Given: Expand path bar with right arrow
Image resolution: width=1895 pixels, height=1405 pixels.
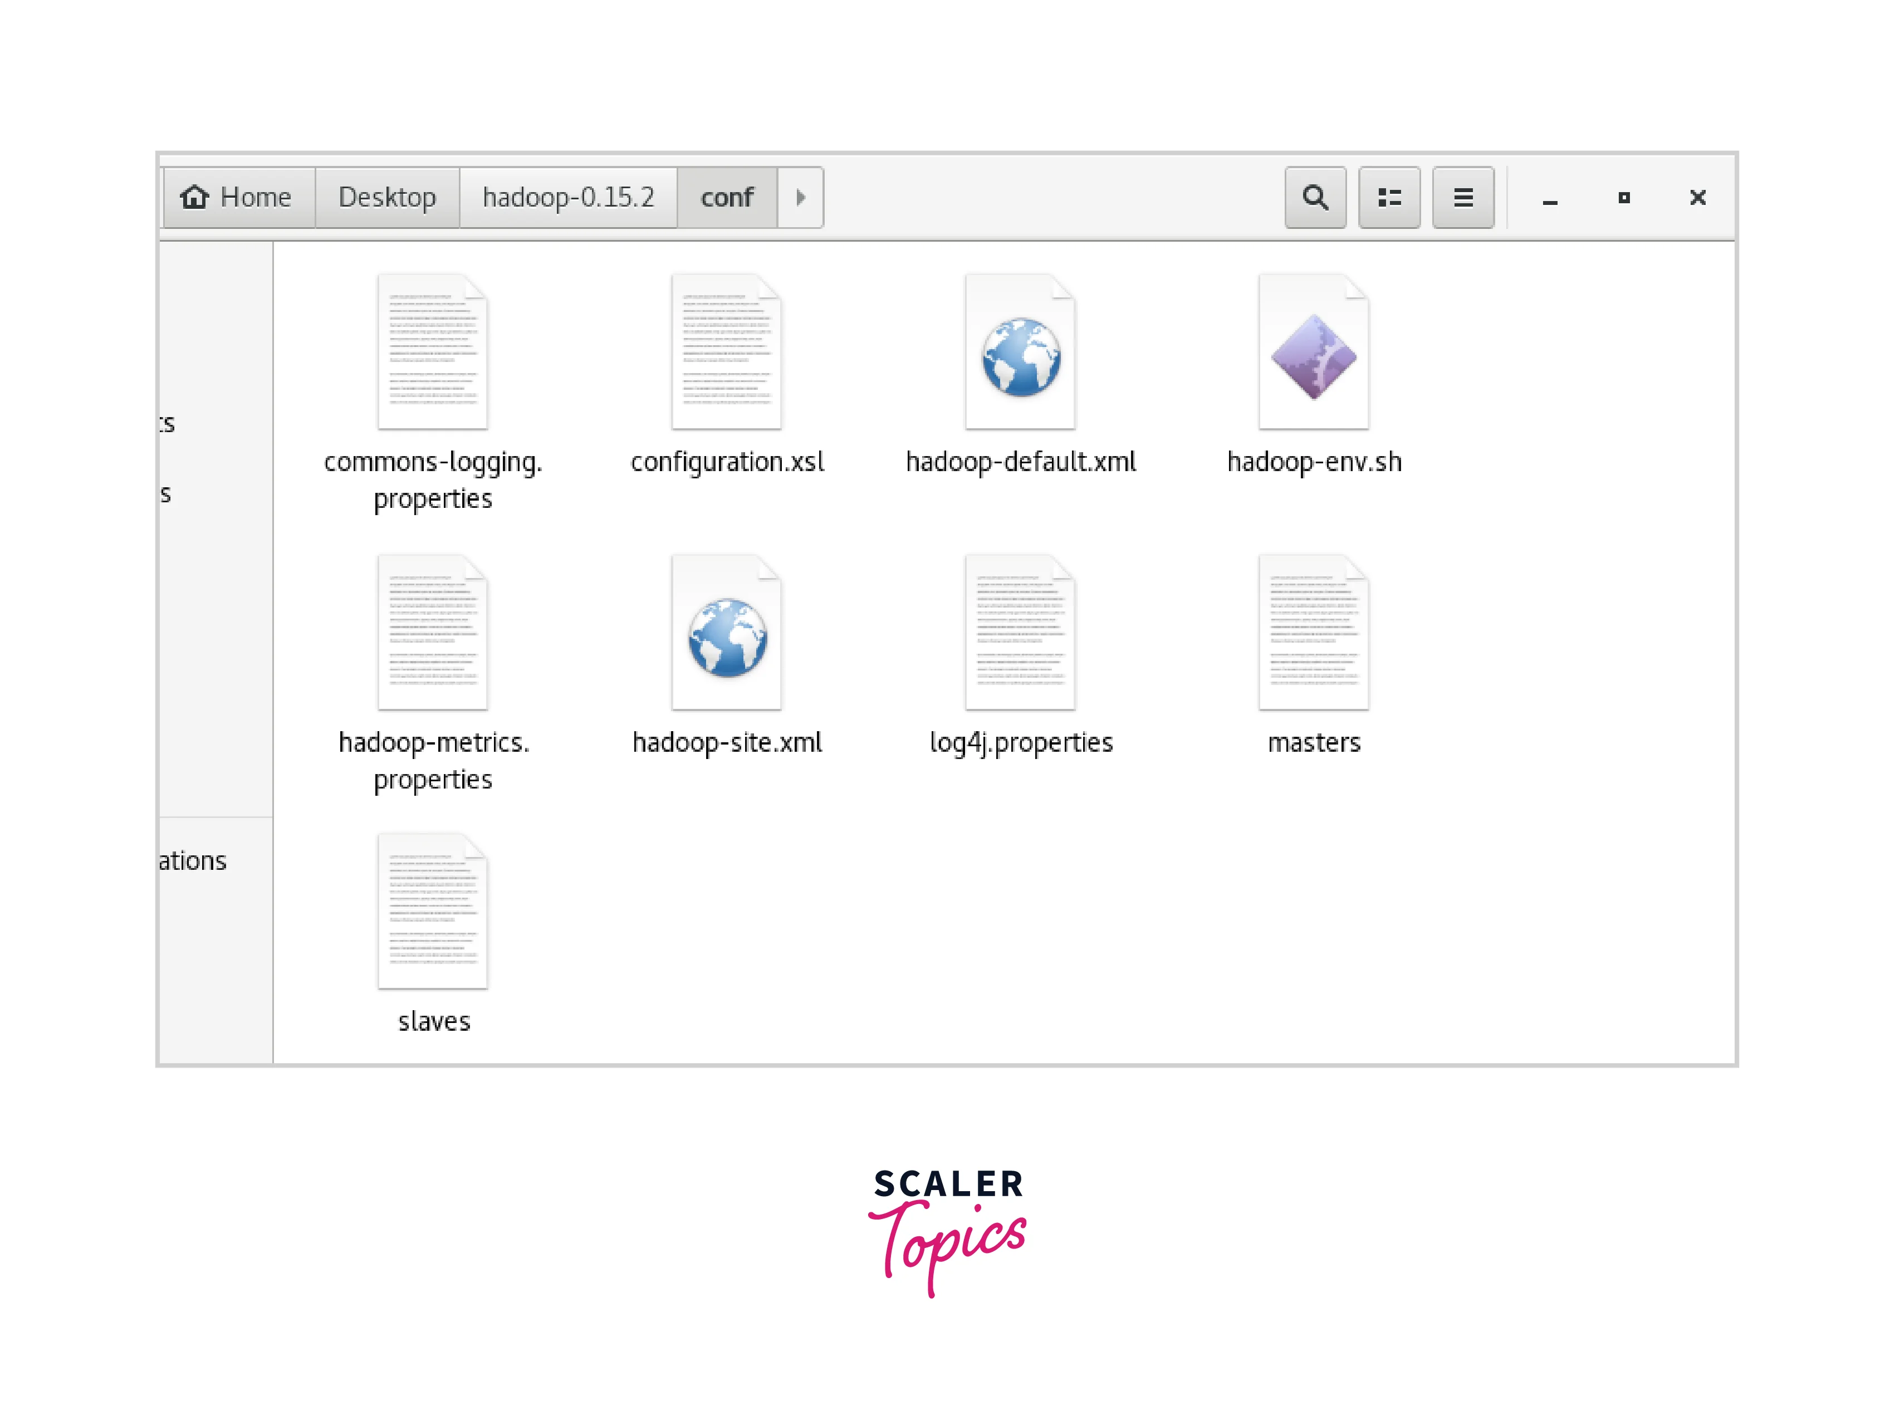Looking at the screenshot, I should (800, 197).
